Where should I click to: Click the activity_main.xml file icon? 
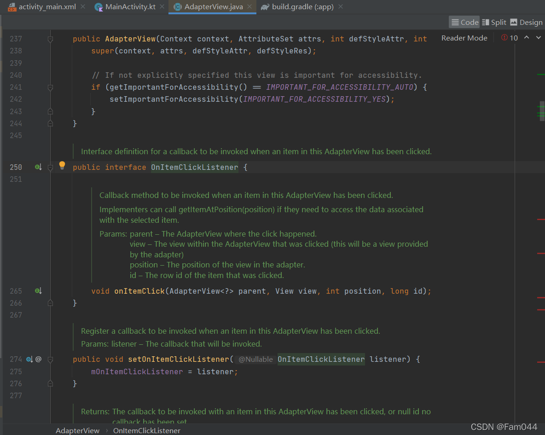[x=12, y=7]
